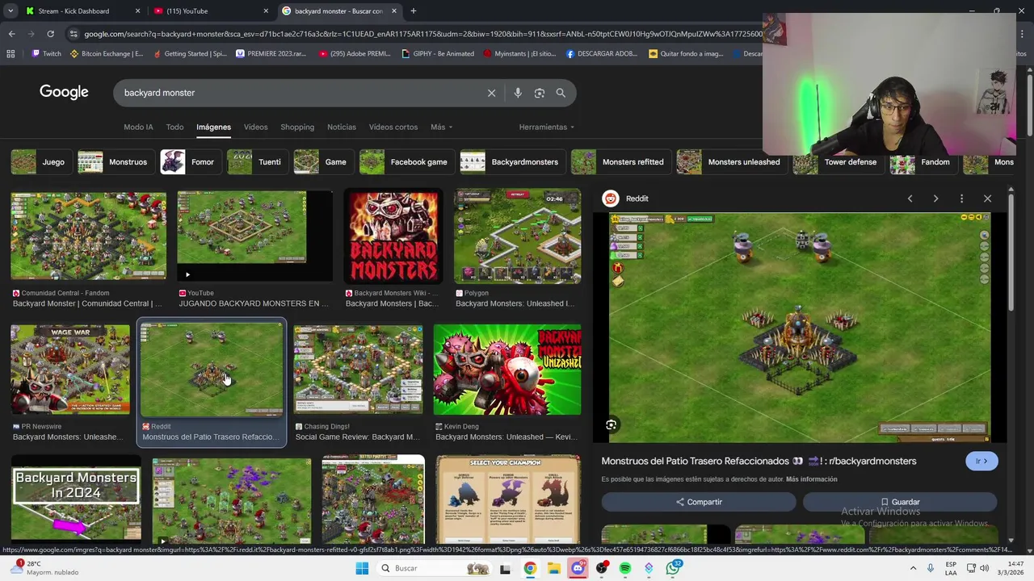Open the Myinstants bookmark

tap(519, 54)
